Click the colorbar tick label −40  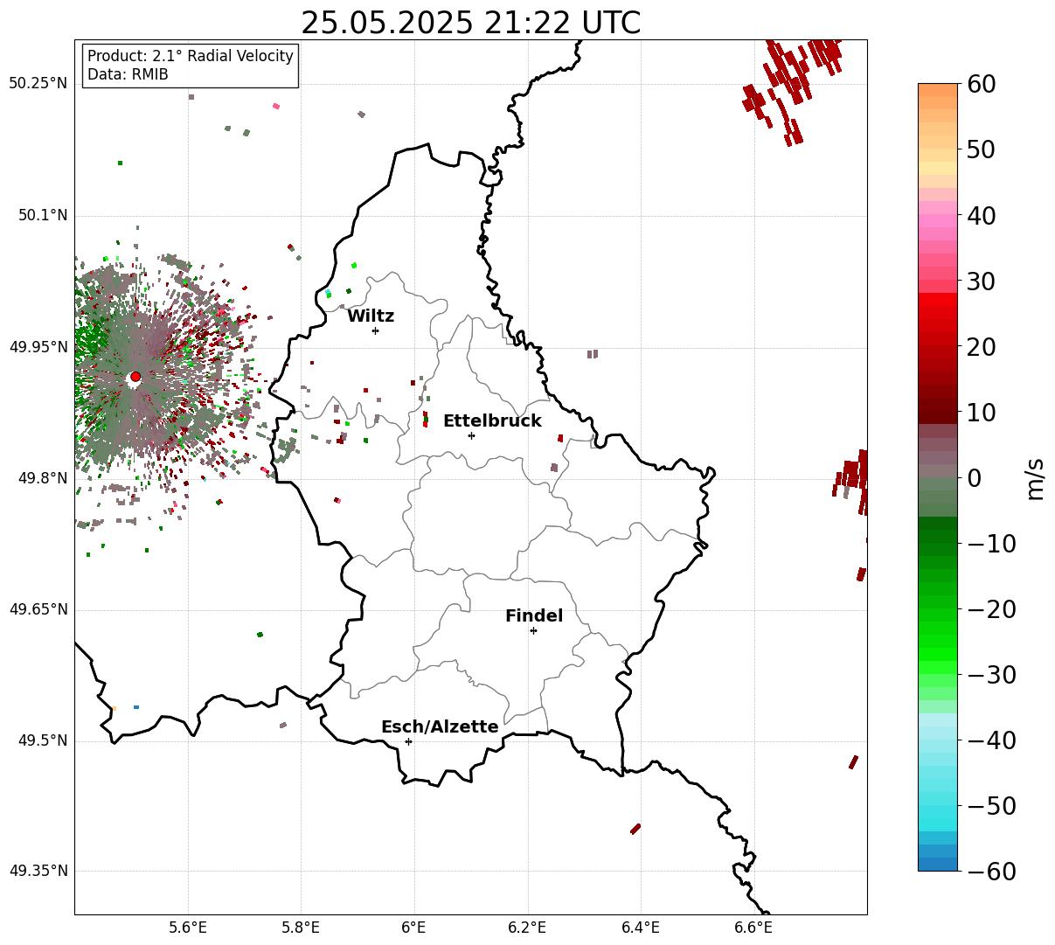tap(991, 740)
